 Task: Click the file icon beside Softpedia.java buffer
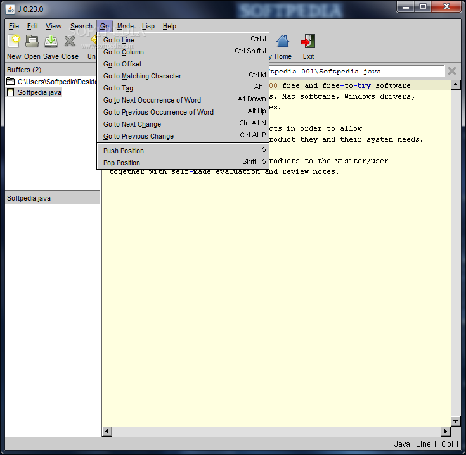(10, 92)
